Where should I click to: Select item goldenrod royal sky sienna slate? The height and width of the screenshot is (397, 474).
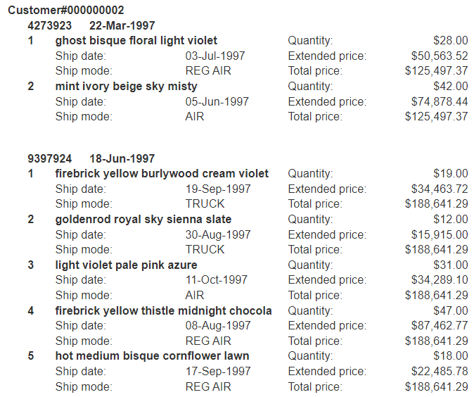click(x=143, y=219)
